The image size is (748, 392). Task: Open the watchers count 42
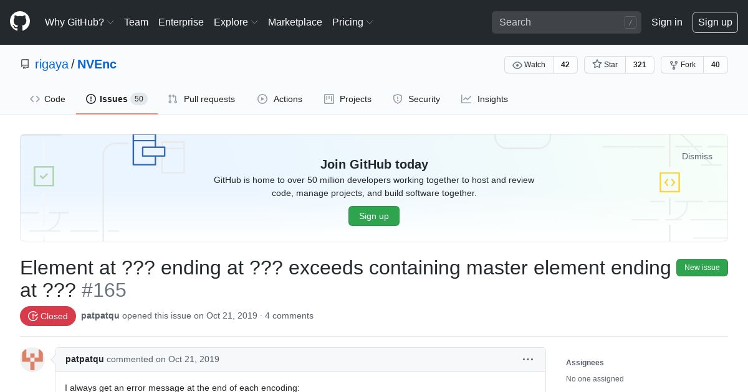click(x=565, y=65)
